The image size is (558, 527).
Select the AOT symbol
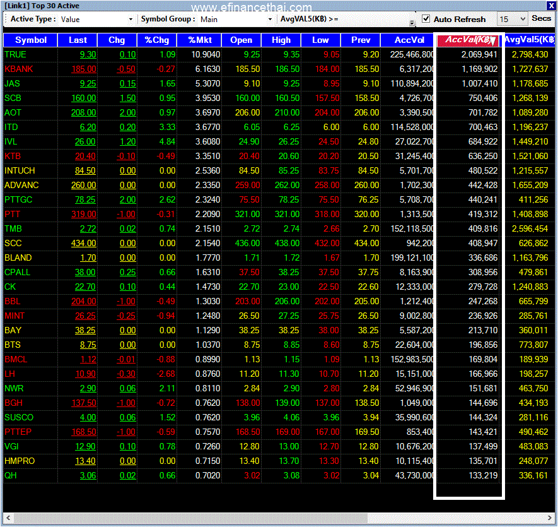(13, 112)
